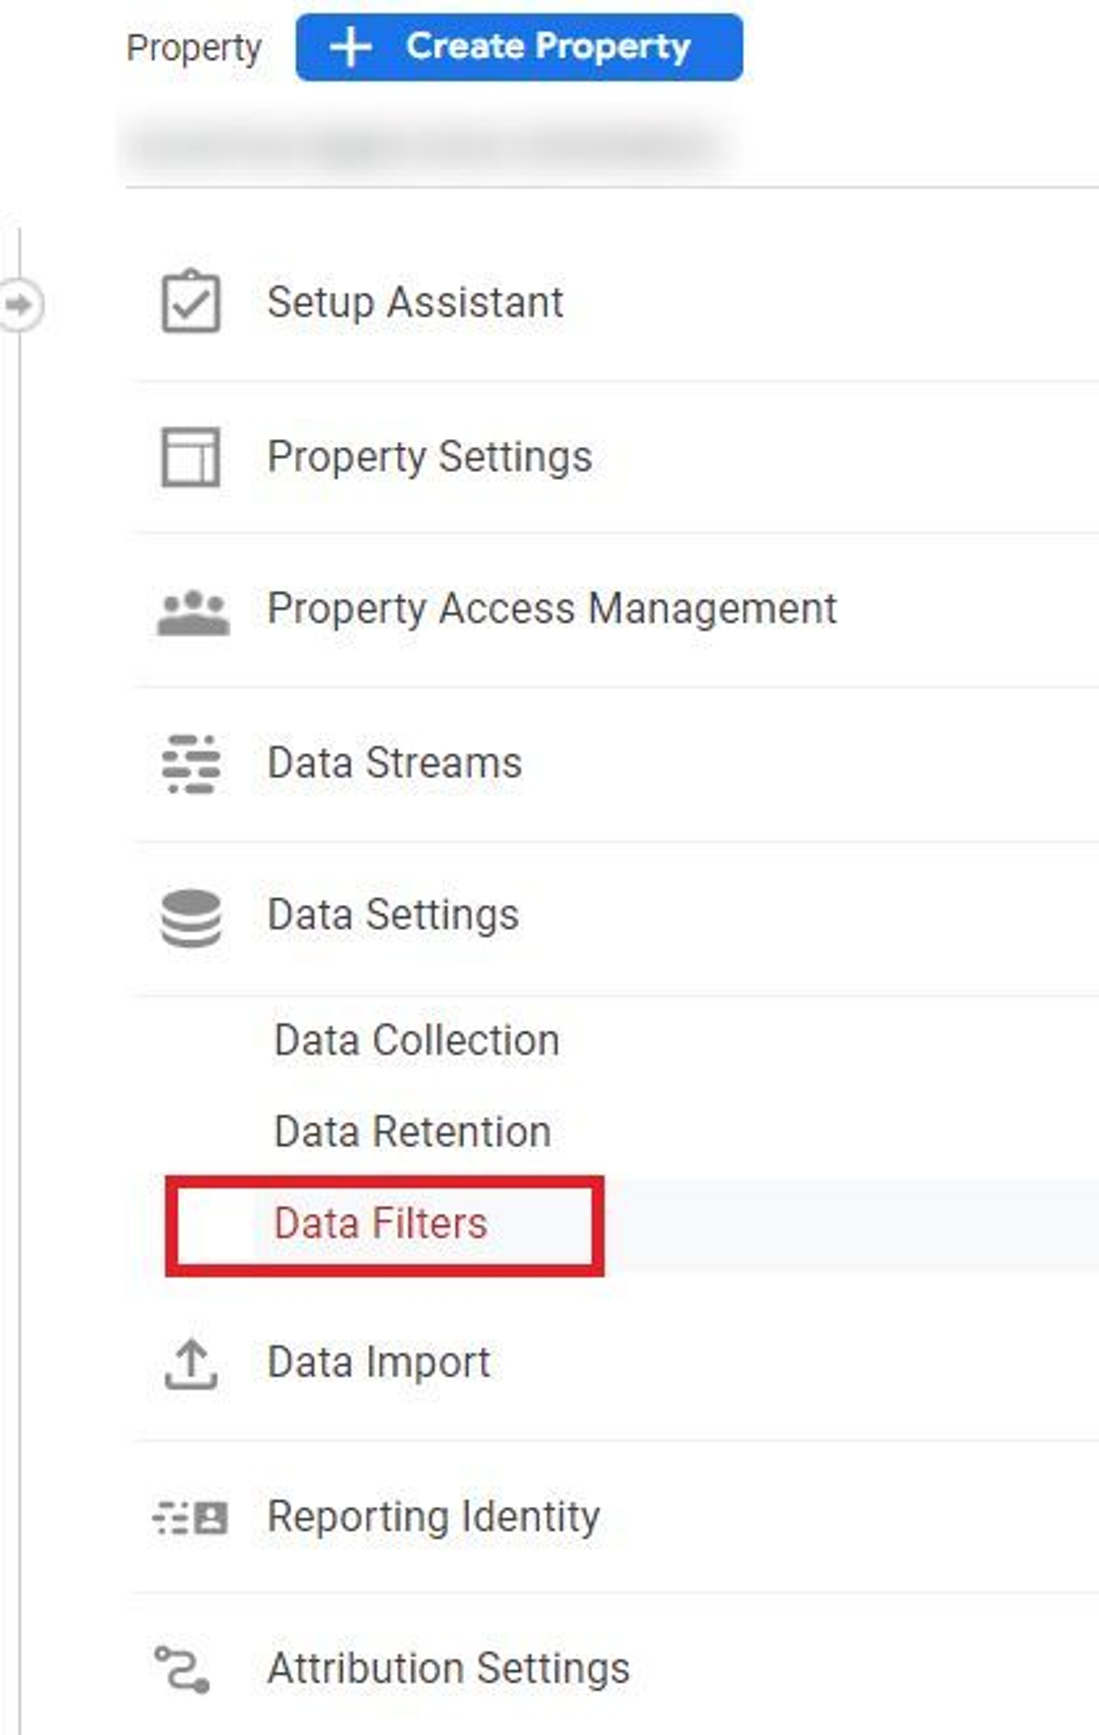Viewport: 1099px width, 1735px height.
Task: Click the Data Settings database icon
Action: coord(191,917)
